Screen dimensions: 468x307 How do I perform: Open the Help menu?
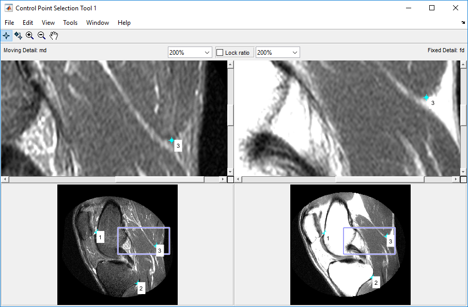click(x=124, y=23)
